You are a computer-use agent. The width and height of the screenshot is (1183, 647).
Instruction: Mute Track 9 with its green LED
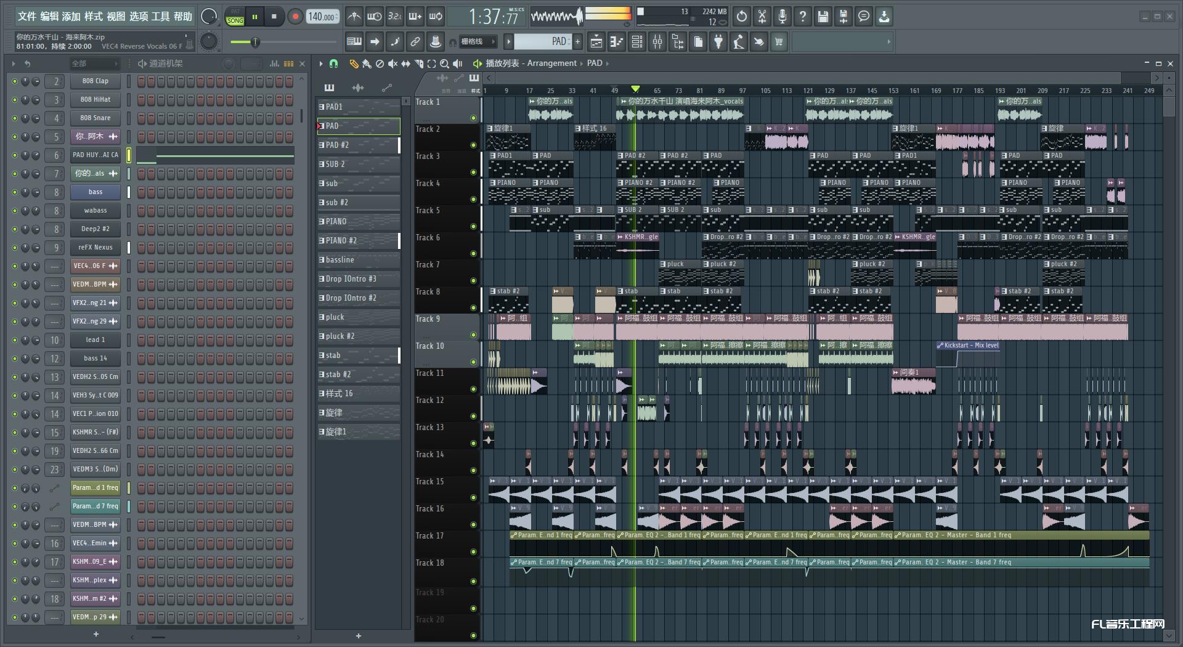[x=473, y=335]
